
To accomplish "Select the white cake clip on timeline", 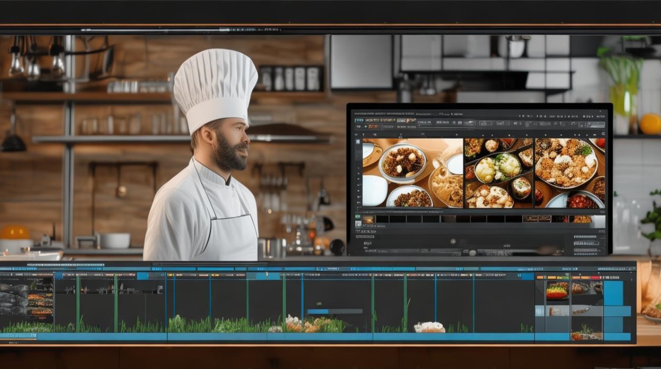I will tap(429, 327).
